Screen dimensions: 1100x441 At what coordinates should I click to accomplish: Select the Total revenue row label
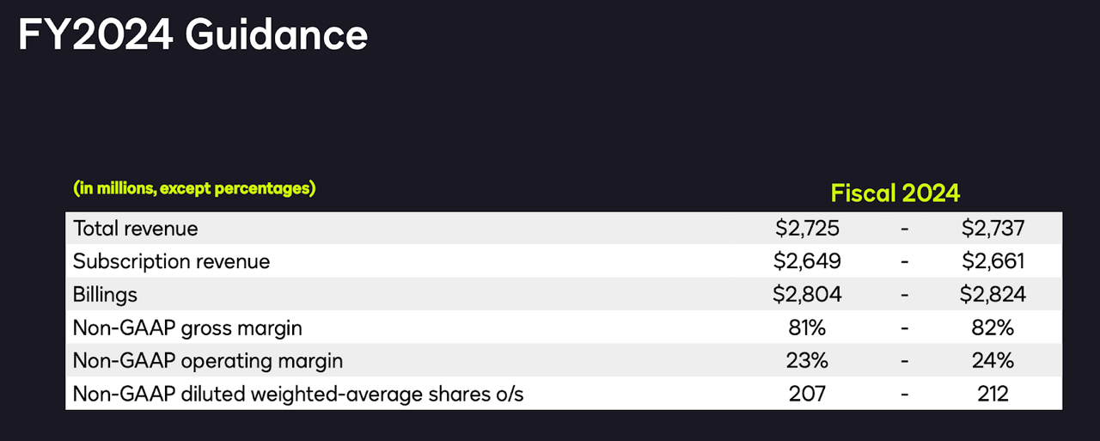(x=136, y=229)
